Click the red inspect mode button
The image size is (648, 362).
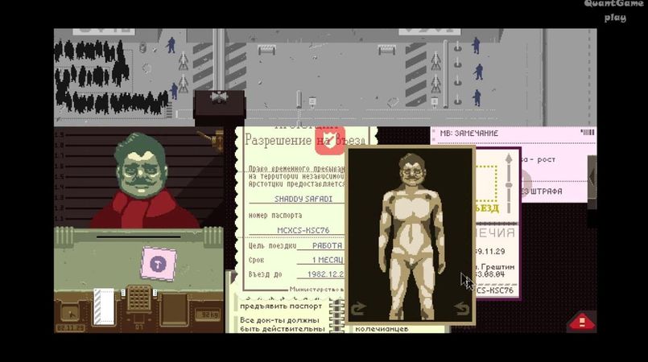click(582, 322)
